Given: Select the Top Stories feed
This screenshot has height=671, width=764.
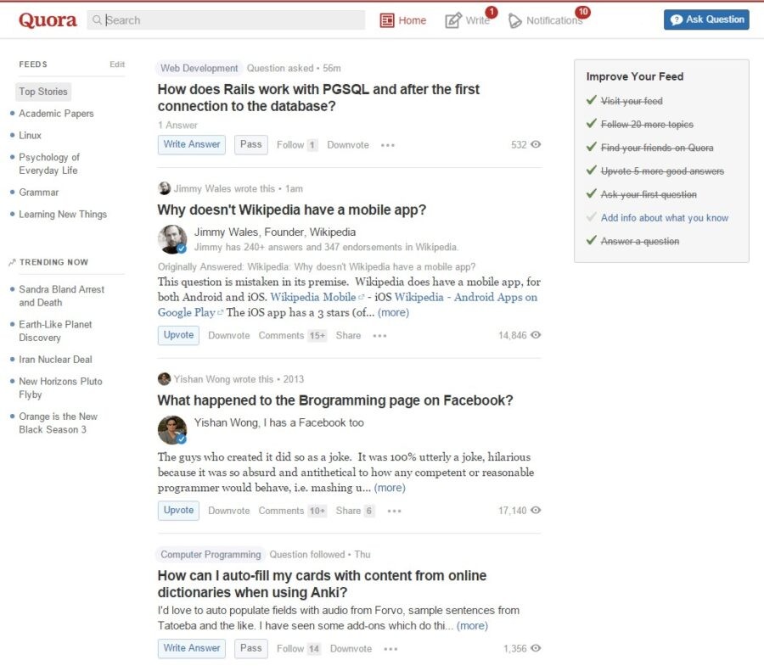Looking at the screenshot, I should pyautogui.click(x=43, y=92).
